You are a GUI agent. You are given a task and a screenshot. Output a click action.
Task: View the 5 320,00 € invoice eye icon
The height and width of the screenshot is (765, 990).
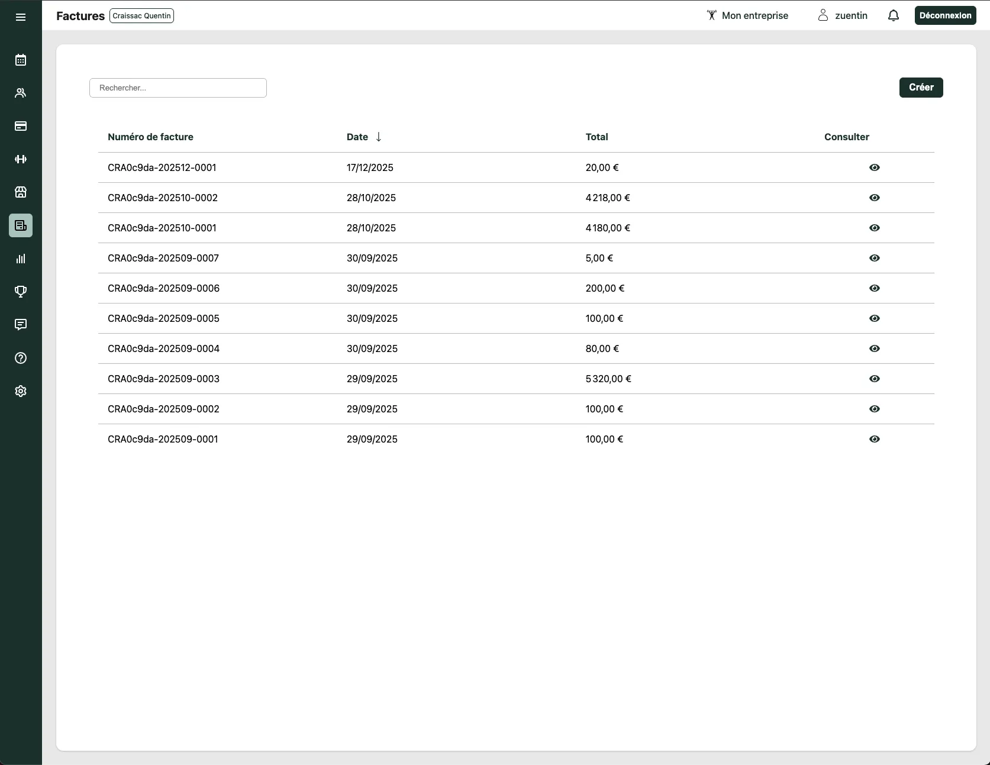click(874, 379)
